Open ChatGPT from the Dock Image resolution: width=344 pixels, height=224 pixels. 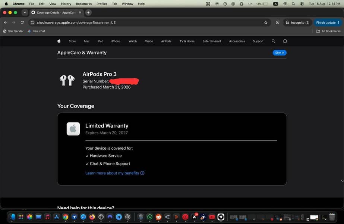tap(128, 217)
